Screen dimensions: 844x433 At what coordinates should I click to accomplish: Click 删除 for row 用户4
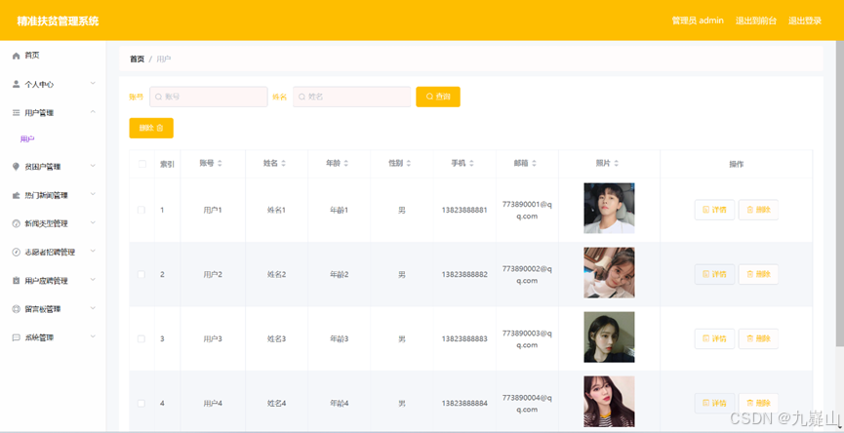[x=758, y=403]
